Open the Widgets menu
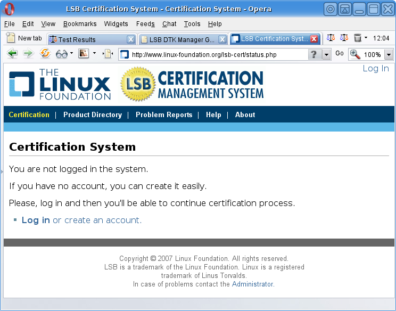The height and width of the screenshot is (311, 396). point(116,24)
